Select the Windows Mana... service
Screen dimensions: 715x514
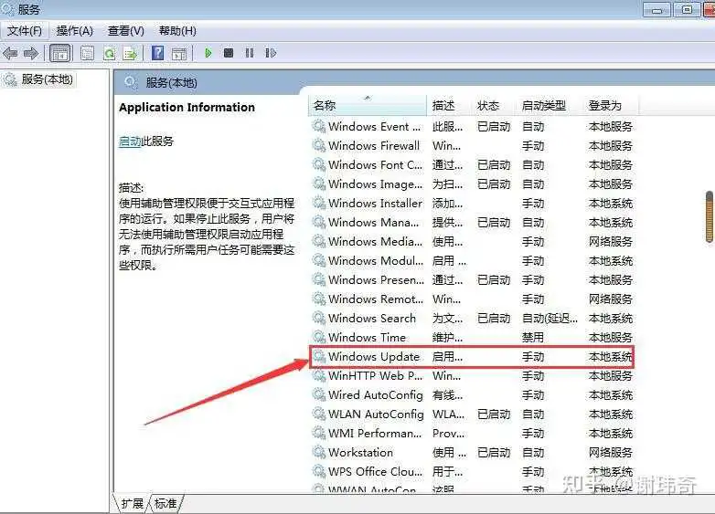473,222
